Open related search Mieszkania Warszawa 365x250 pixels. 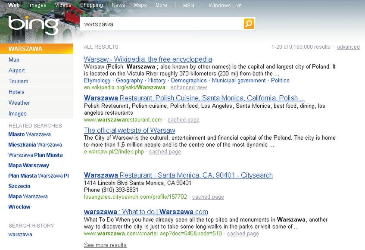pos(35,144)
